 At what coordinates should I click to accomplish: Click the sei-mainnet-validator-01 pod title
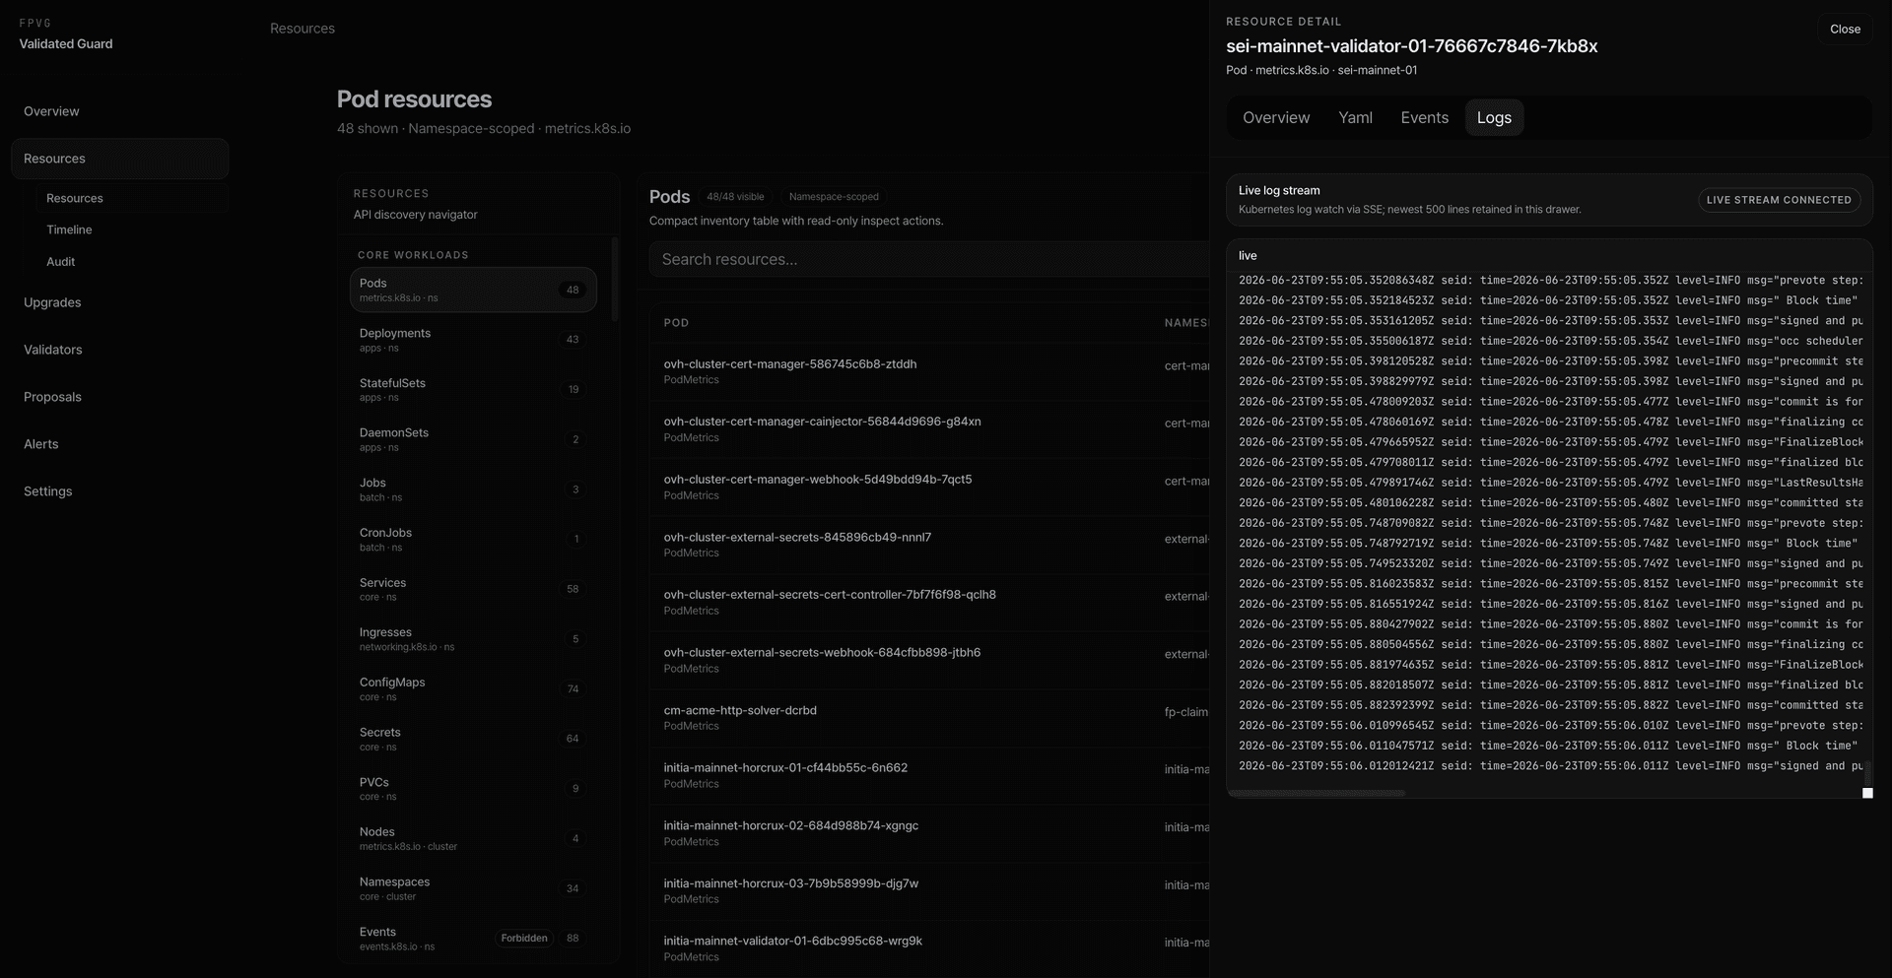click(1411, 46)
